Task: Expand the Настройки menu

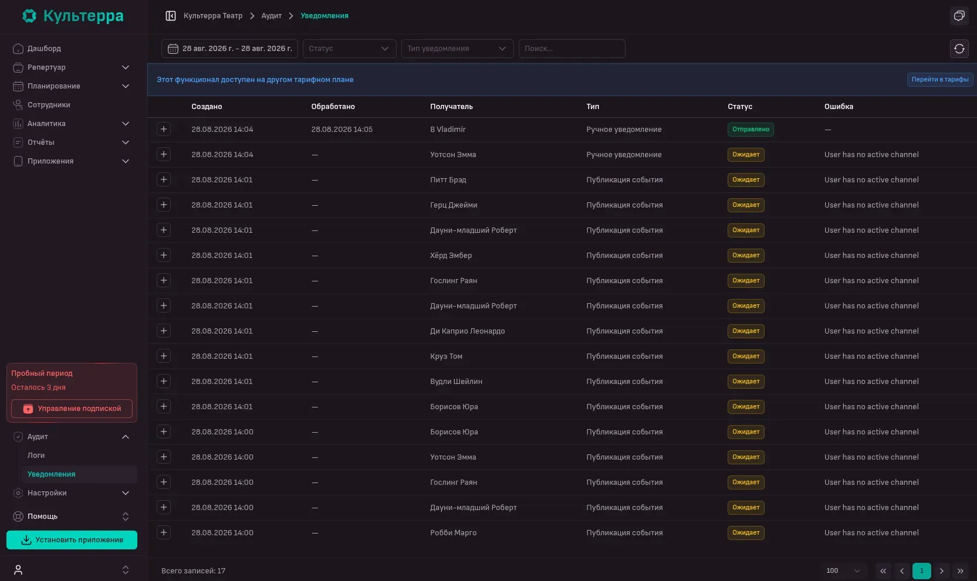Action: point(73,493)
